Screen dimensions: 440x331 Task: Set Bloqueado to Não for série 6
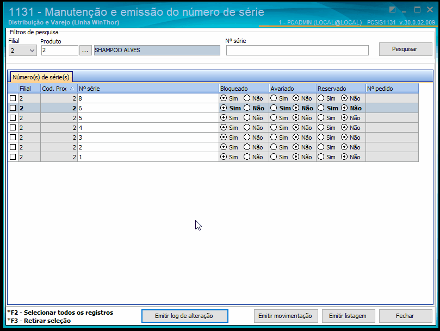click(247, 108)
